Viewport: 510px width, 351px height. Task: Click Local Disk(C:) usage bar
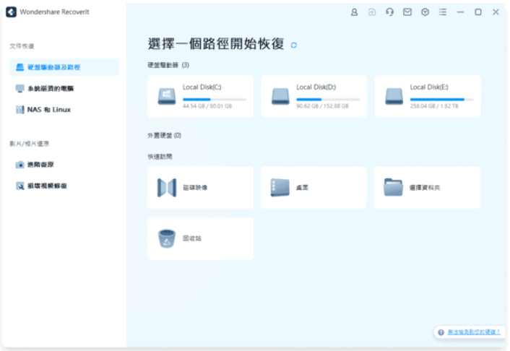pos(215,99)
